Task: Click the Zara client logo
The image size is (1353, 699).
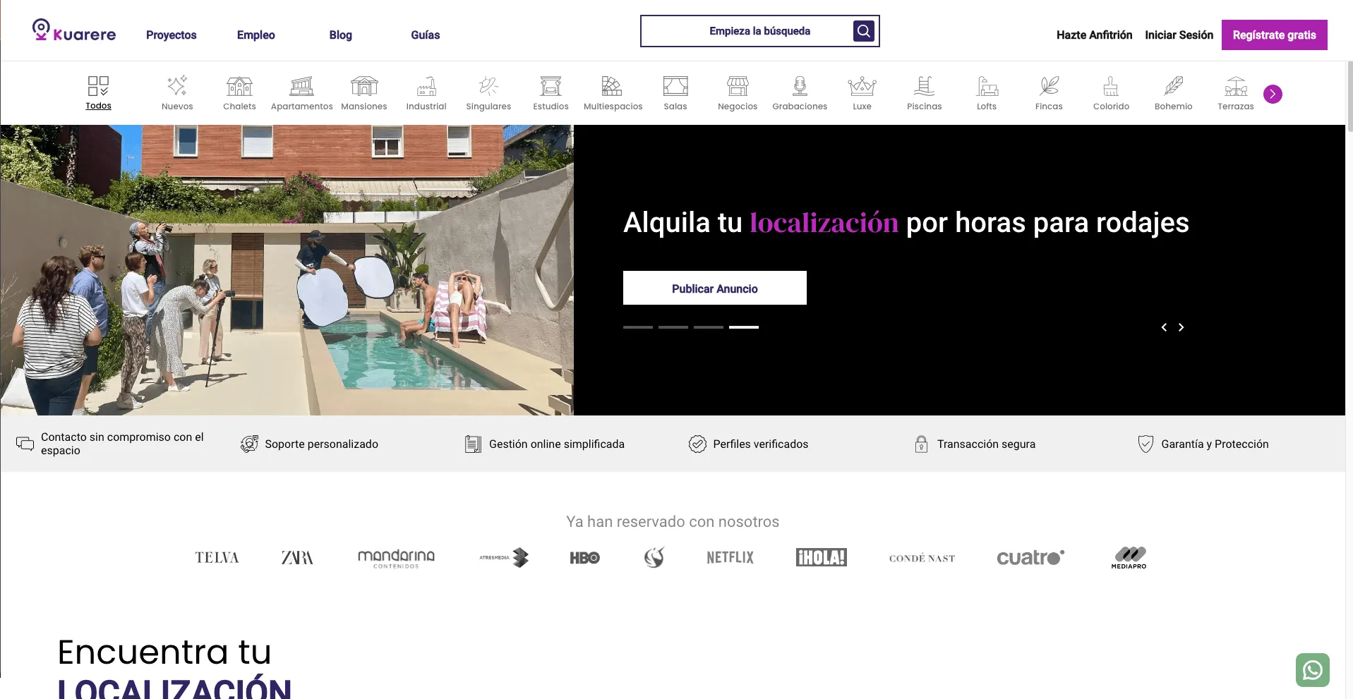Action: point(297,558)
